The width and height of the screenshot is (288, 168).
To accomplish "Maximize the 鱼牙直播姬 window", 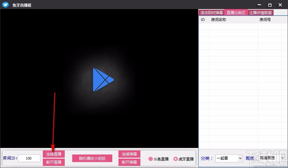I will point(270,5).
